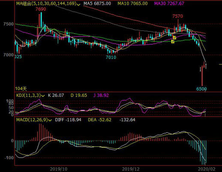222x172 pixels.
Task: Click the DIFF -118.94 reading in MACD panel
Action: [68, 120]
